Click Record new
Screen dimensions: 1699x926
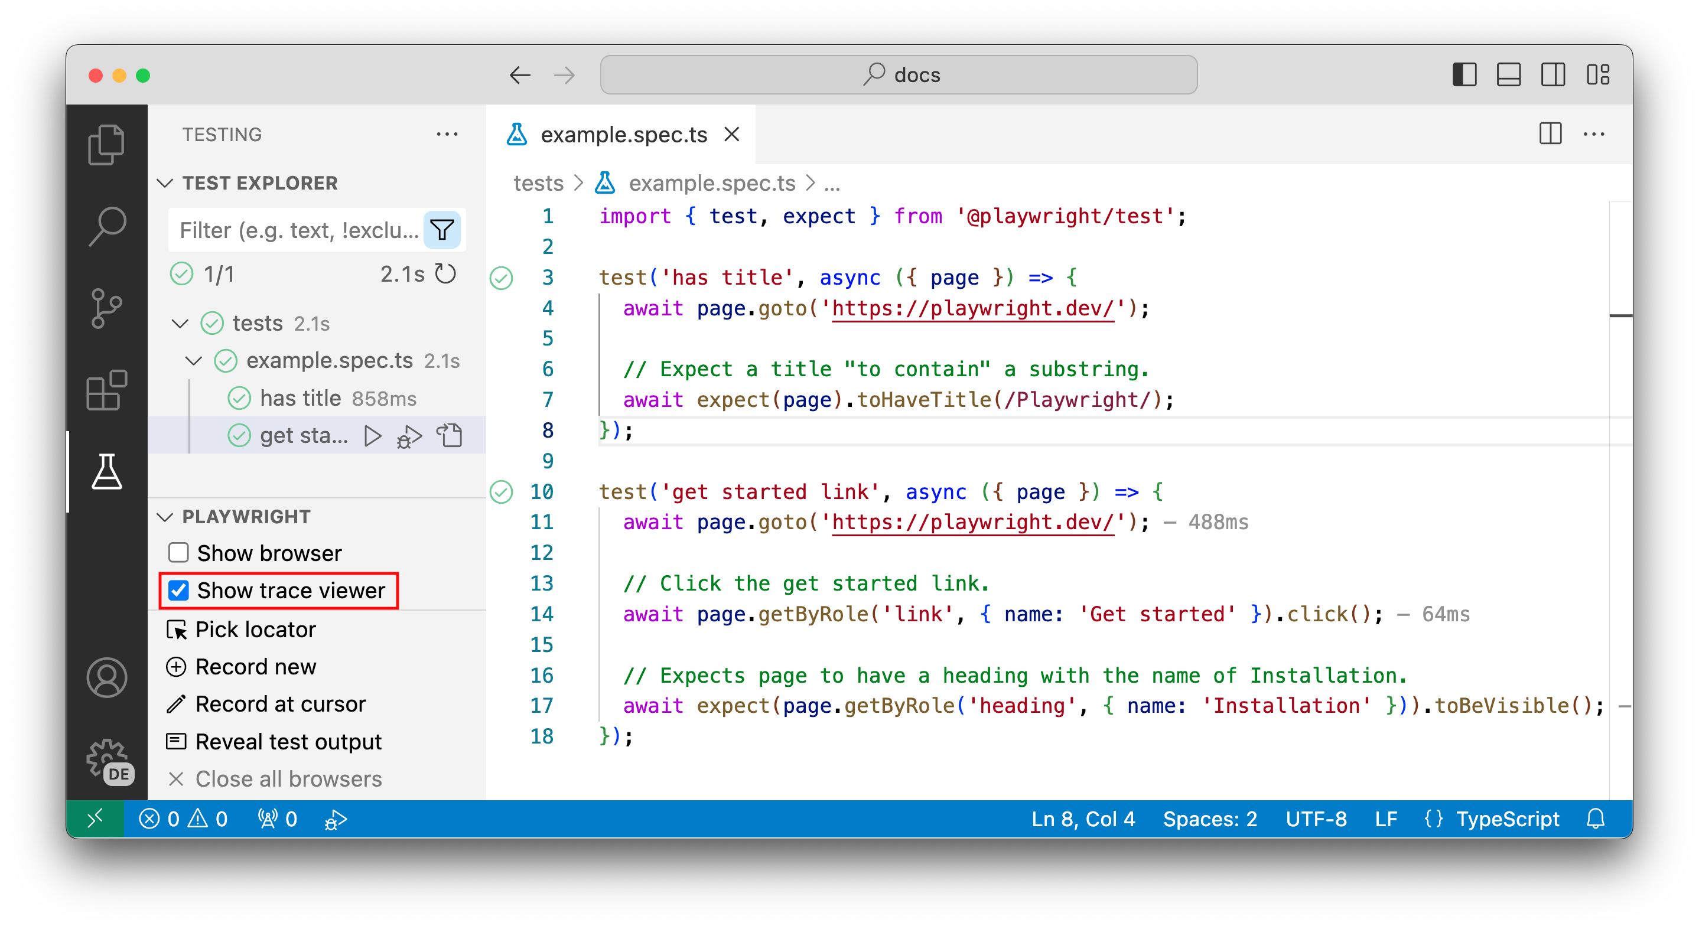coord(255,667)
